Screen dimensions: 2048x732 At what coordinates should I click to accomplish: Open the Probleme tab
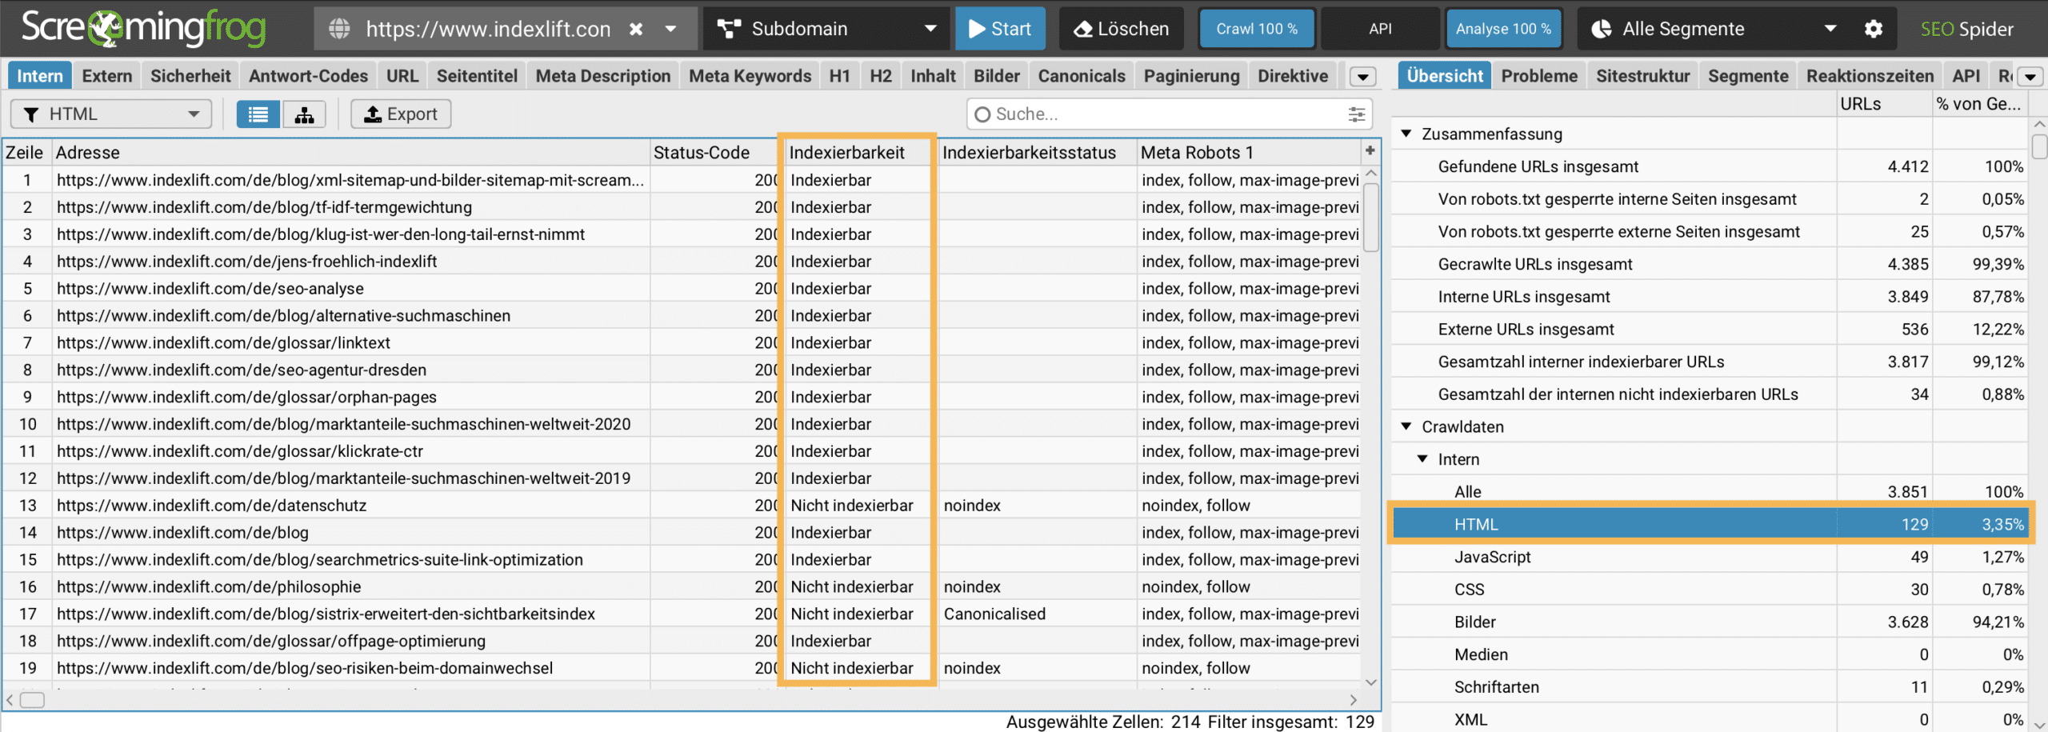pyautogui.click(x=1539, y=76)
